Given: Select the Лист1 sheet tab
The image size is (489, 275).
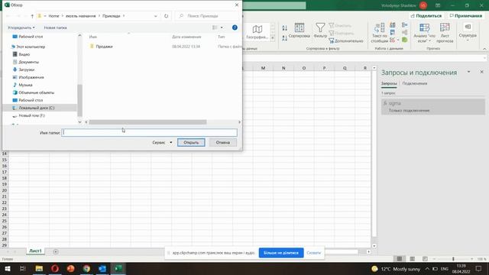Looking at the screenshot, I should point(35,251).
